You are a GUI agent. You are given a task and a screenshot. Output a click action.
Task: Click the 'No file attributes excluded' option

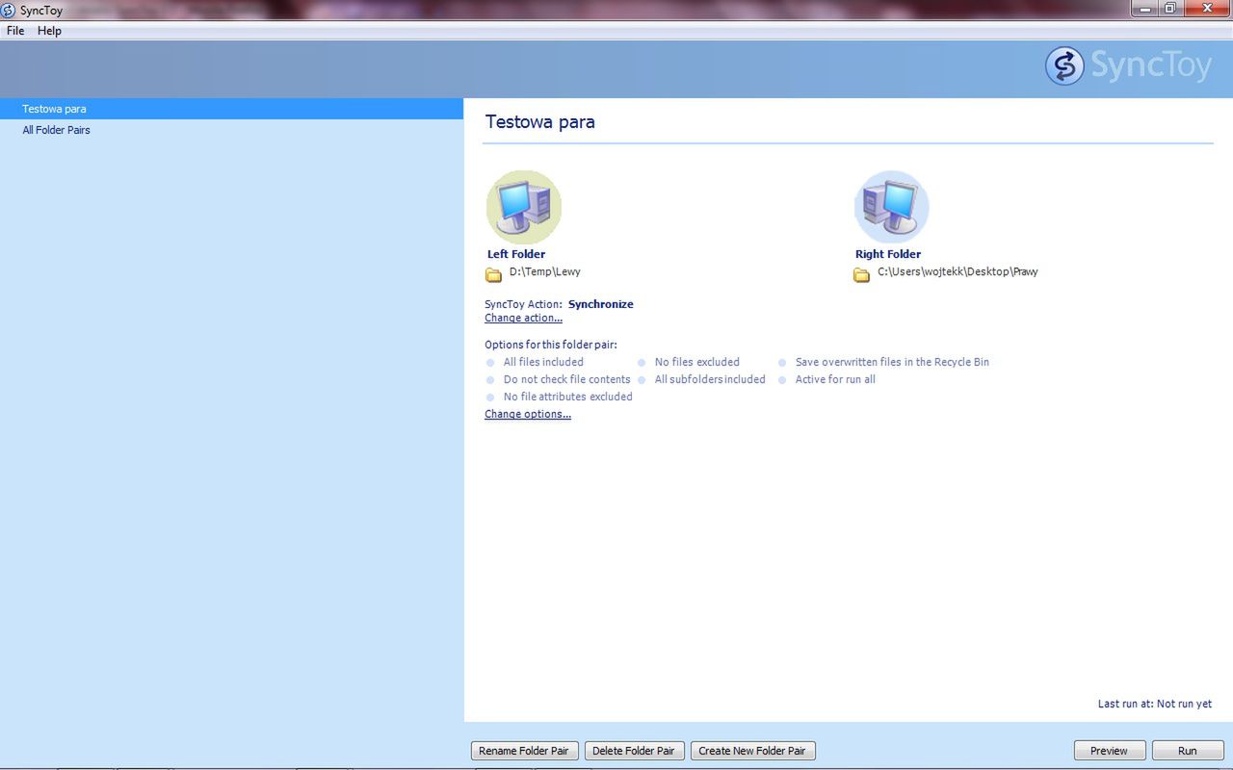[568, 397]
